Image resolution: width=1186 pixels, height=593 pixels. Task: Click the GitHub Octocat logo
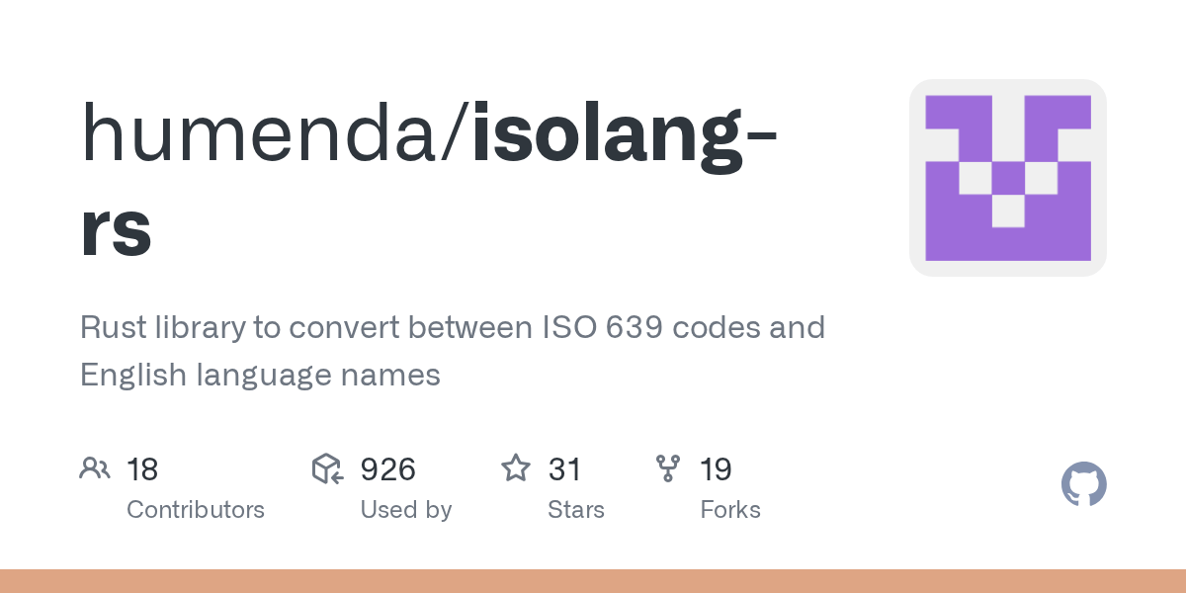pos(1083,484)
